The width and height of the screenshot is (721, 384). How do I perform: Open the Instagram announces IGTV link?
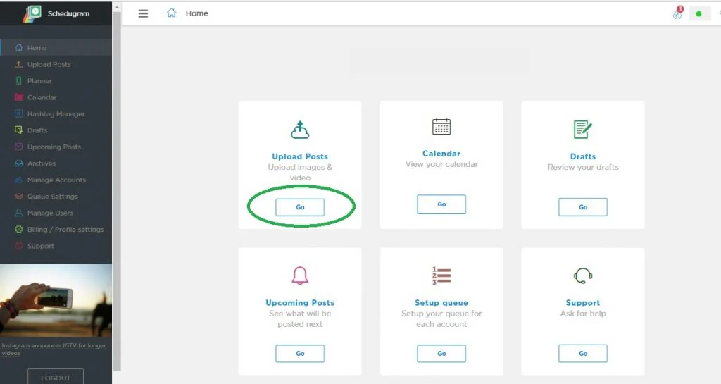54,349
